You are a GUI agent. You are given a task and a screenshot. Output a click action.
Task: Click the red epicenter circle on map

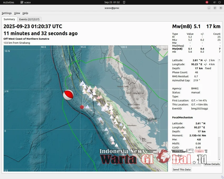click(82, 107)
